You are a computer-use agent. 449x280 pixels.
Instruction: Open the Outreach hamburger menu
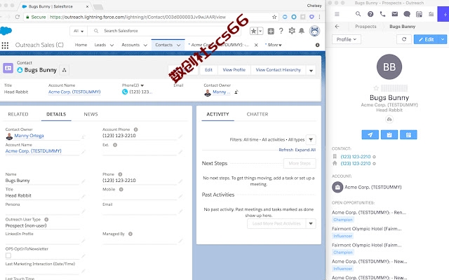click(x=337, y=14)
